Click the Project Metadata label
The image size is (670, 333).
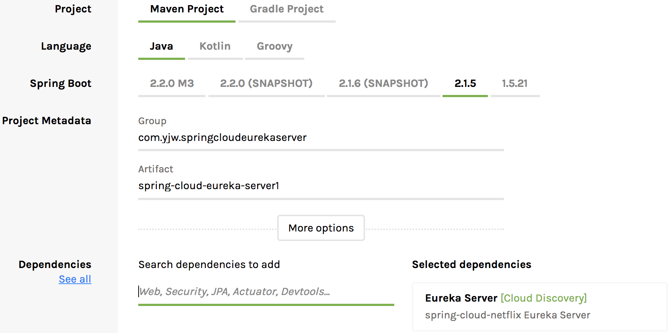pyautogui.click(x=46, y=121)
